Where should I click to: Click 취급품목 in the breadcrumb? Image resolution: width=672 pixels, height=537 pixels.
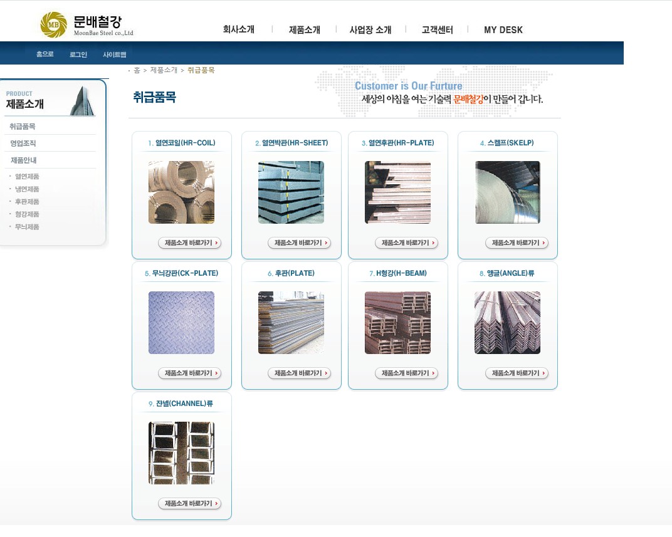click(x=201, y=70)
